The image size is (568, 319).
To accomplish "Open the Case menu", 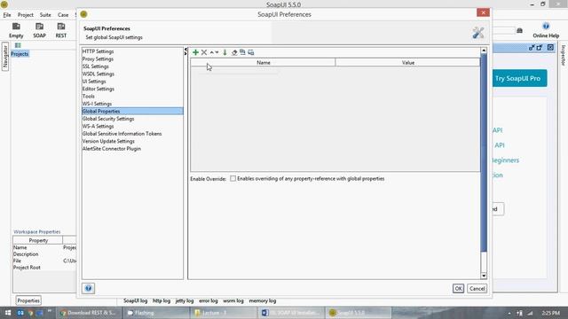I will tap(63, 15).
